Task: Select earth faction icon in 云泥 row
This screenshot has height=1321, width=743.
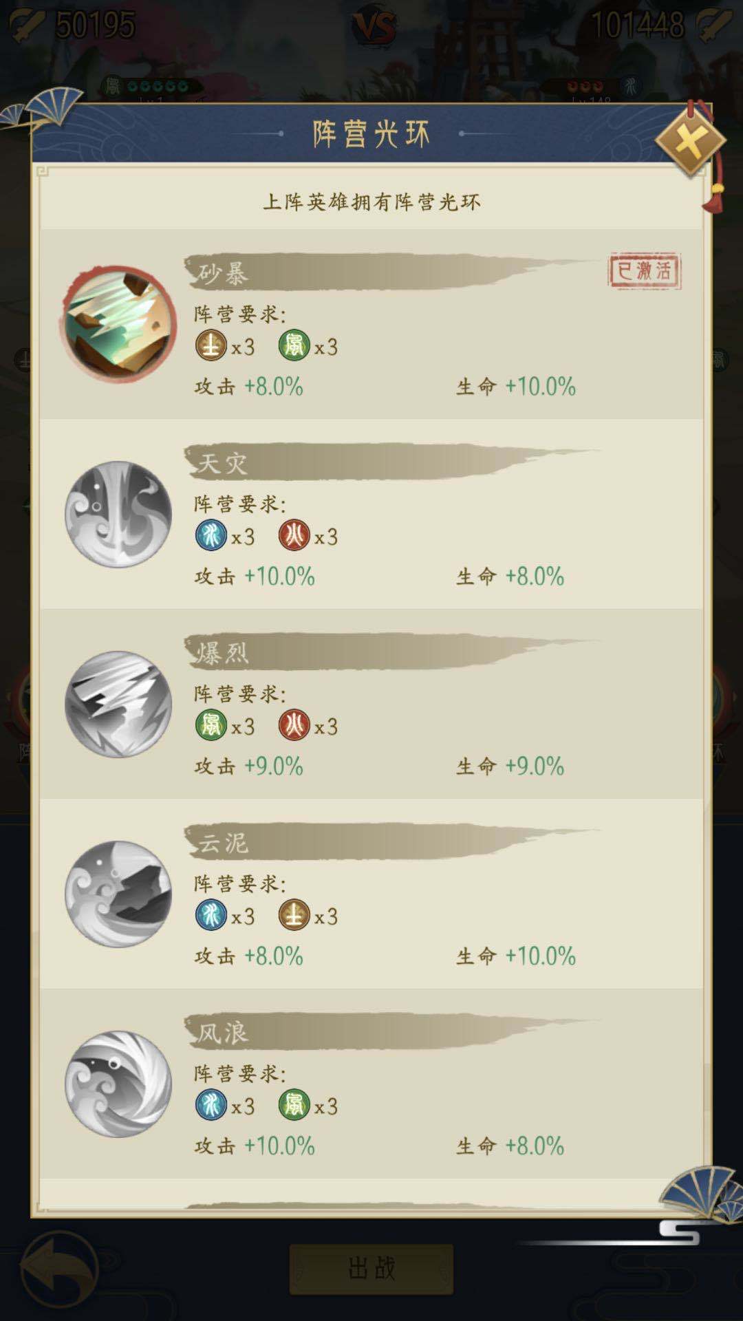Action: (294, 915)
